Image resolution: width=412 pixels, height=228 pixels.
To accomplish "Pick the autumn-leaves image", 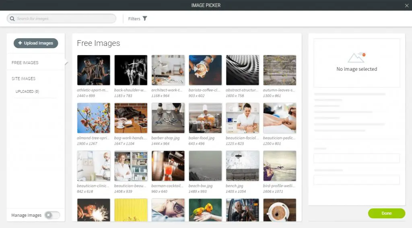I will tap(280, 70).
